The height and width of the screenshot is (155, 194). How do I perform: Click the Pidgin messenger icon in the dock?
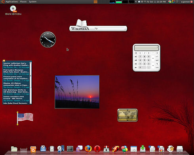[x=79, y=149]
